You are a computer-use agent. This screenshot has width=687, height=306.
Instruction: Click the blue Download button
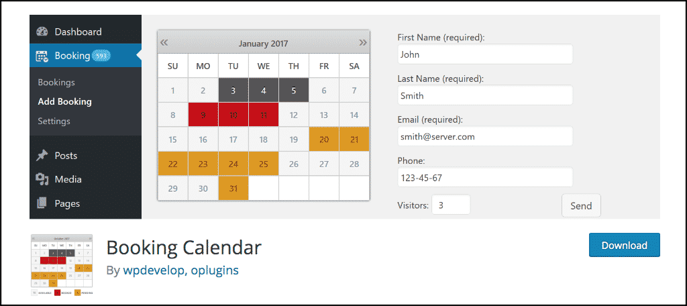[x=624, y=245]
